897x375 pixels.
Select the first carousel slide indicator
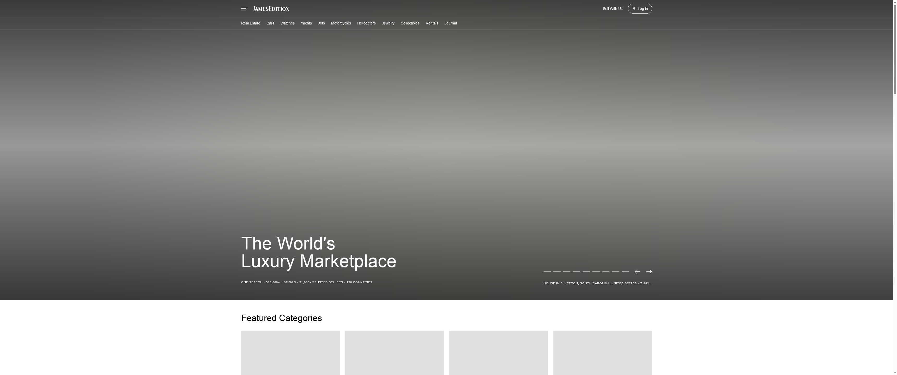click(x=547, y=272)
